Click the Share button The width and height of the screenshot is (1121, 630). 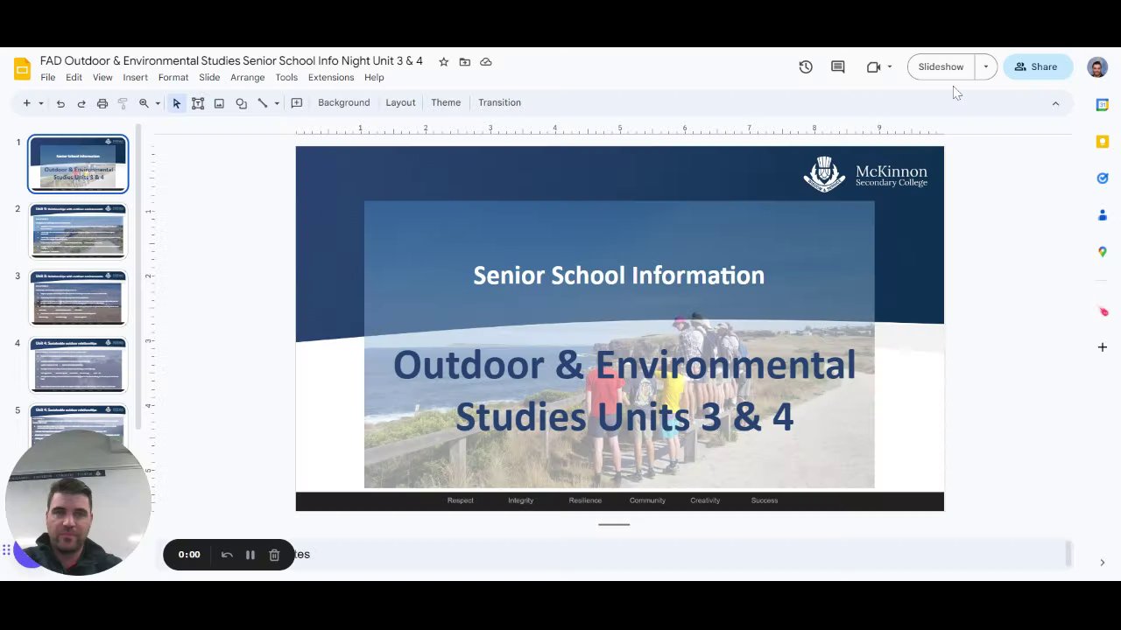coord(1037,66)
